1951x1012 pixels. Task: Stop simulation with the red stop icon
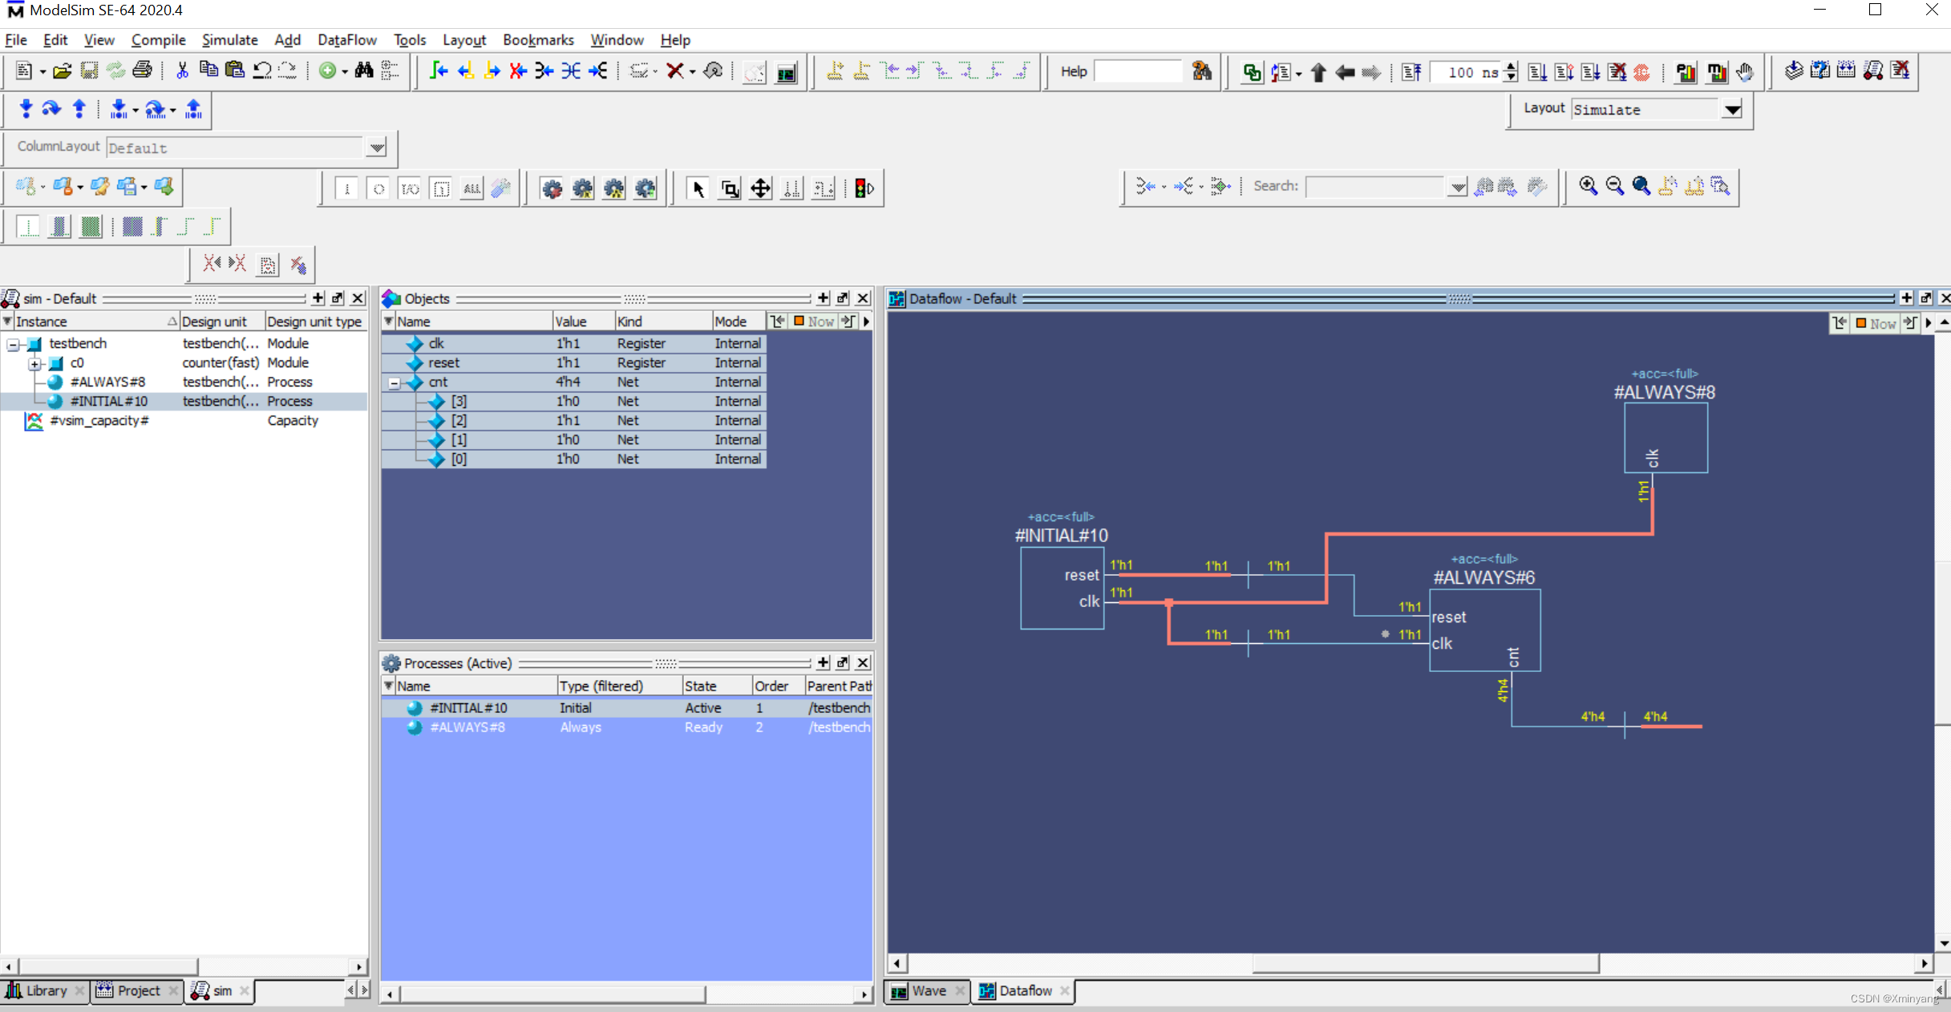1642,72
